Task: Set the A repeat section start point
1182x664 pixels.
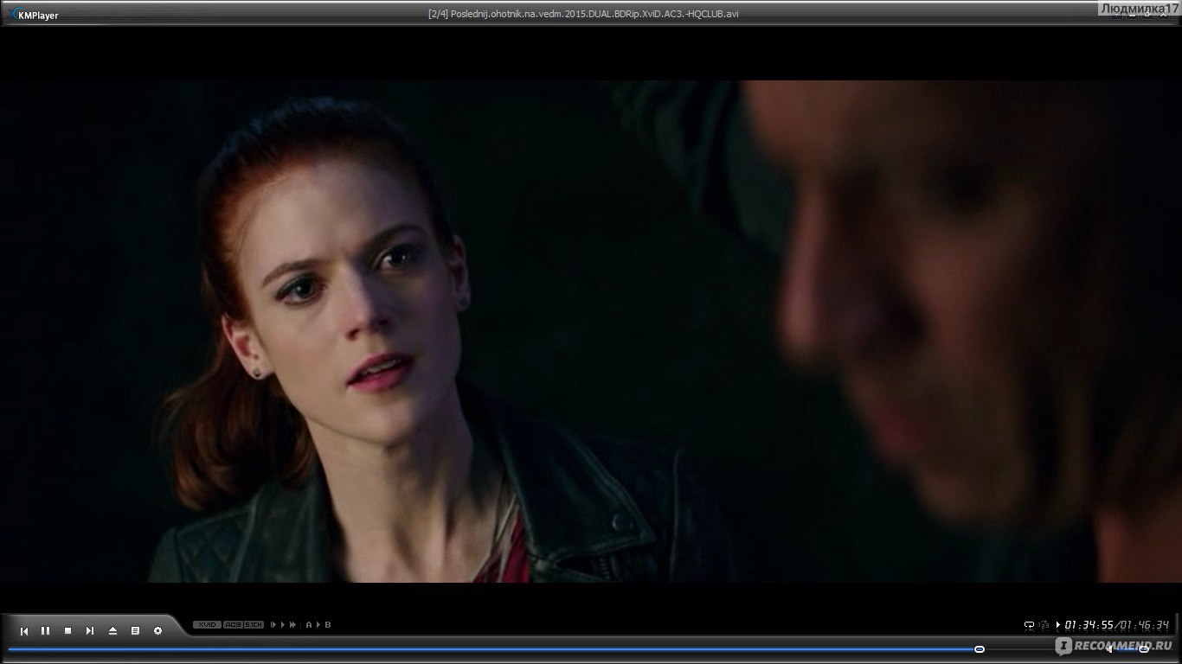Action: coord(309,624)
